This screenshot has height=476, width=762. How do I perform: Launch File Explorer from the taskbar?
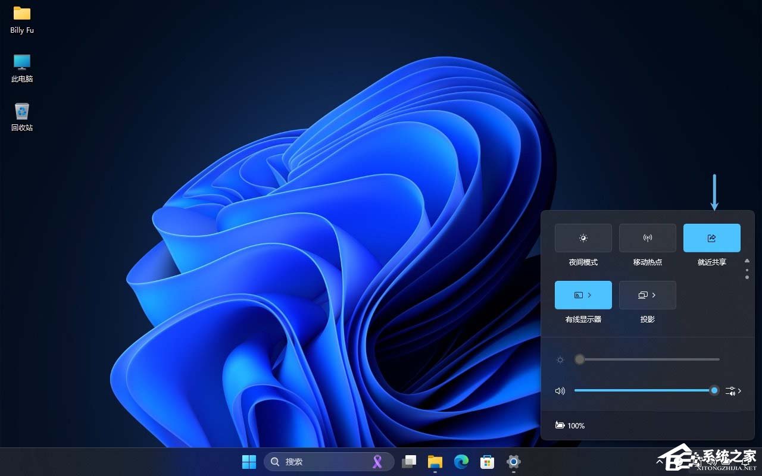click(x=435, y=462)
